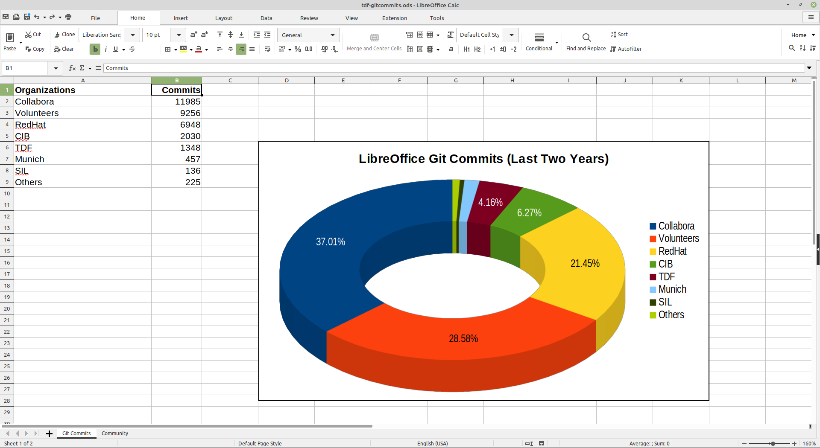Open the Home menu button
This screenshot has width=820, height=448.
tap(802, 35)
